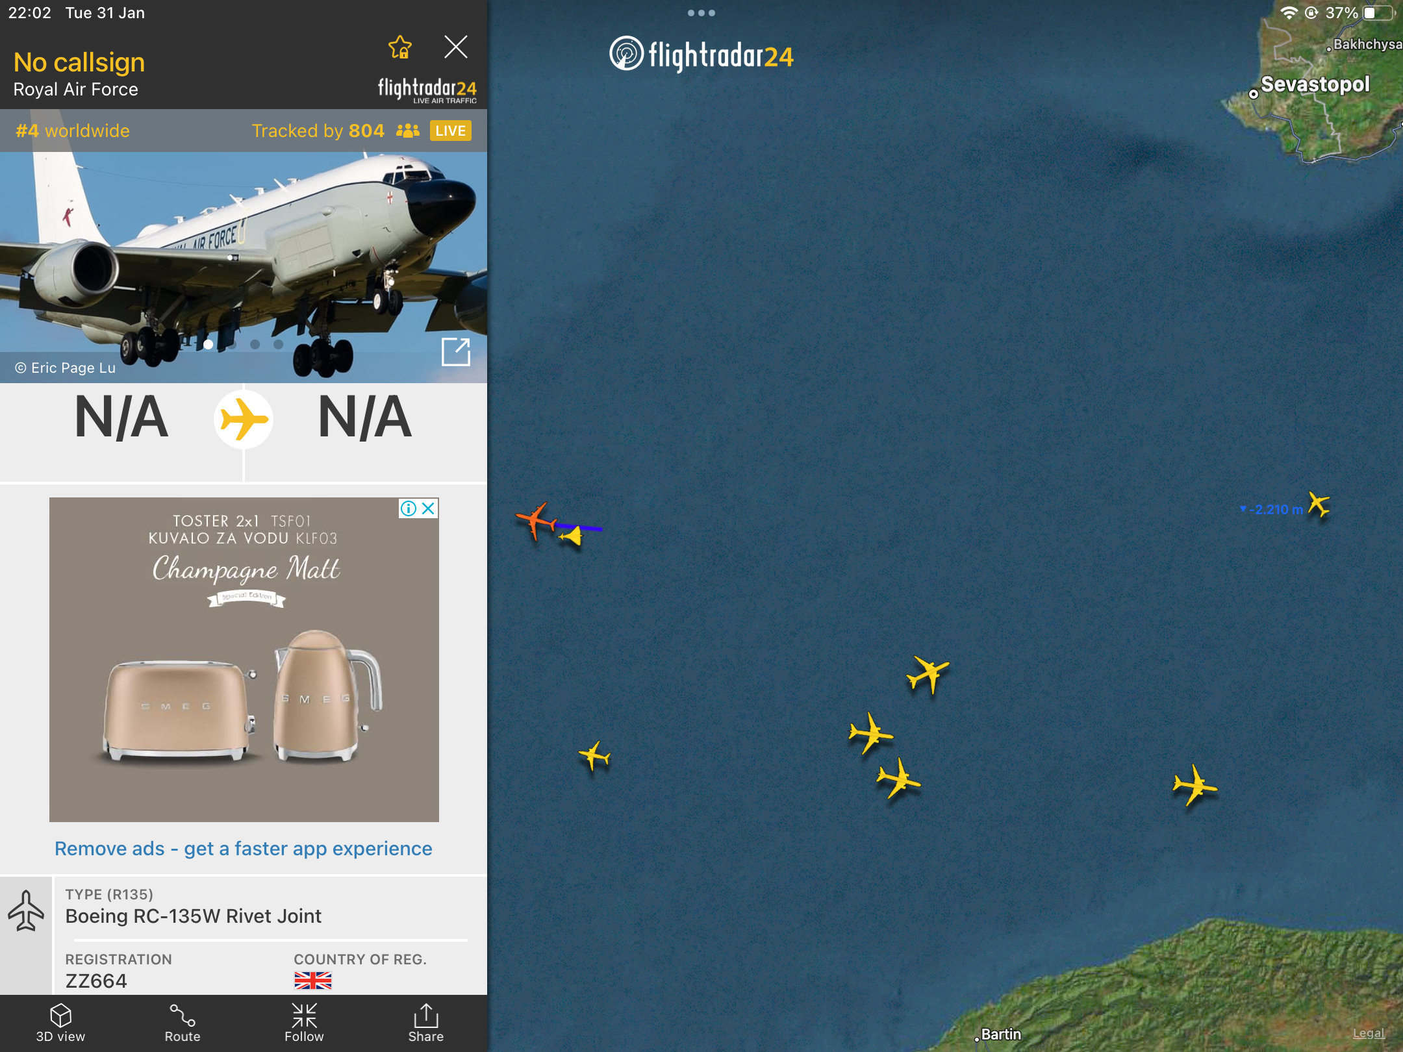Click Remove ads faster app experience link

(244, 849)
